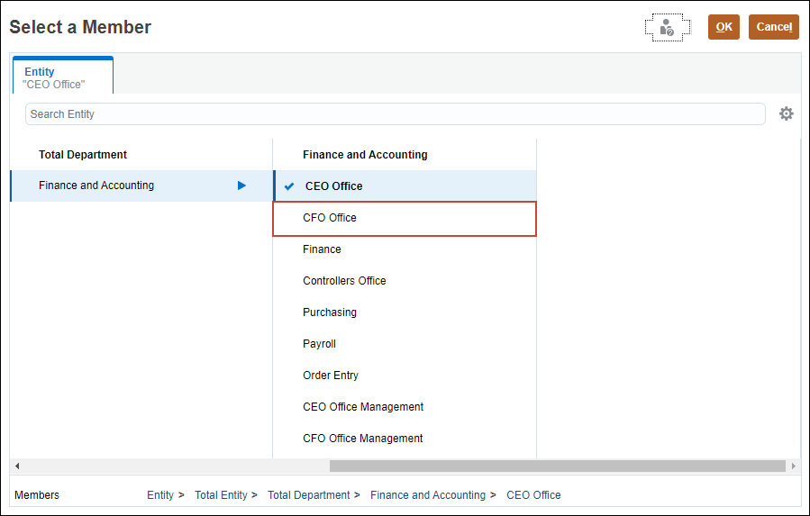Click the Members label in the footer
810x516 pixels.
pos(37,494)
